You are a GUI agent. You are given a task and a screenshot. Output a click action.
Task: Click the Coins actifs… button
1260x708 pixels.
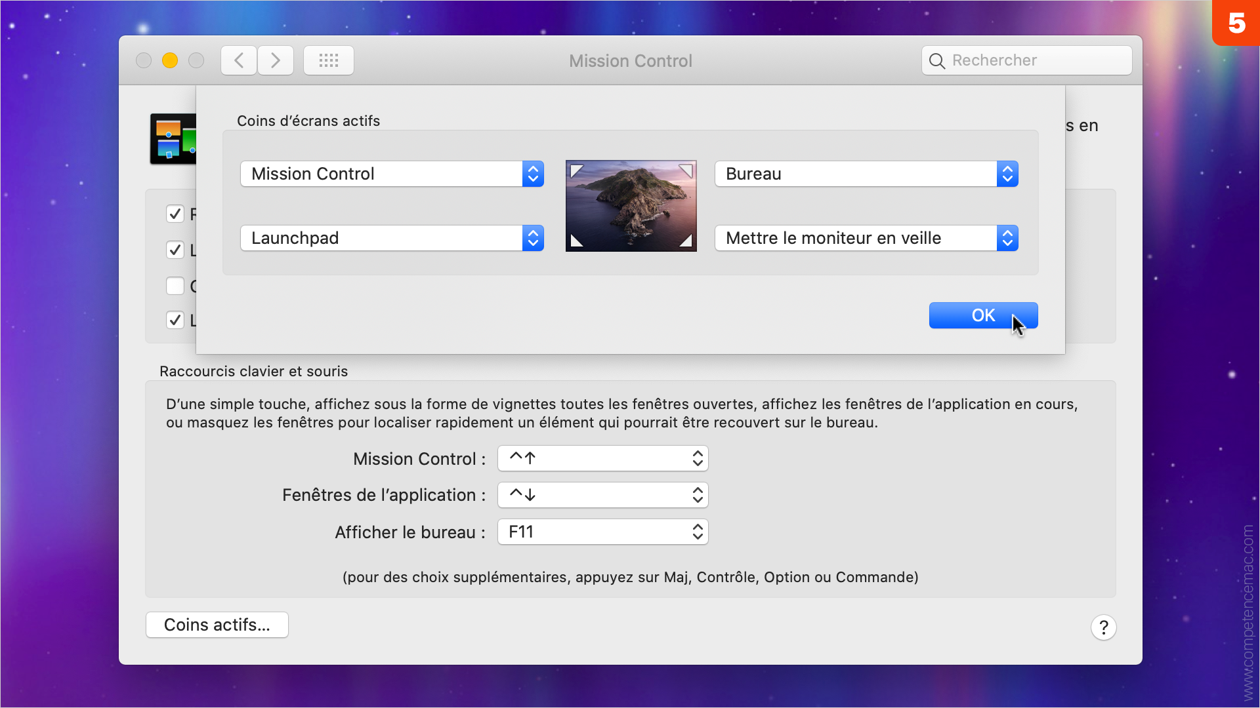coord(217,625)
